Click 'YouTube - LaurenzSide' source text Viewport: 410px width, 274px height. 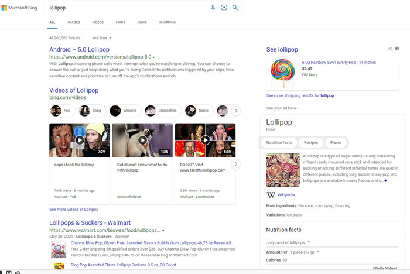tap(197, 197)
